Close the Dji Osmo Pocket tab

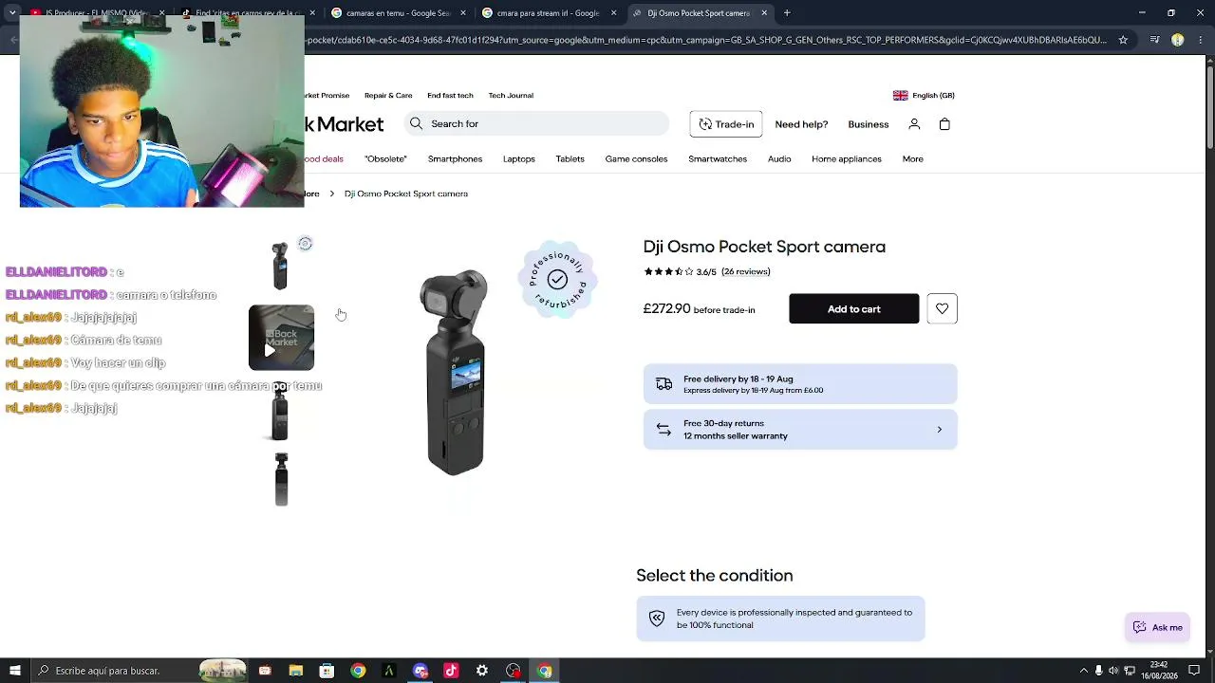763,13
